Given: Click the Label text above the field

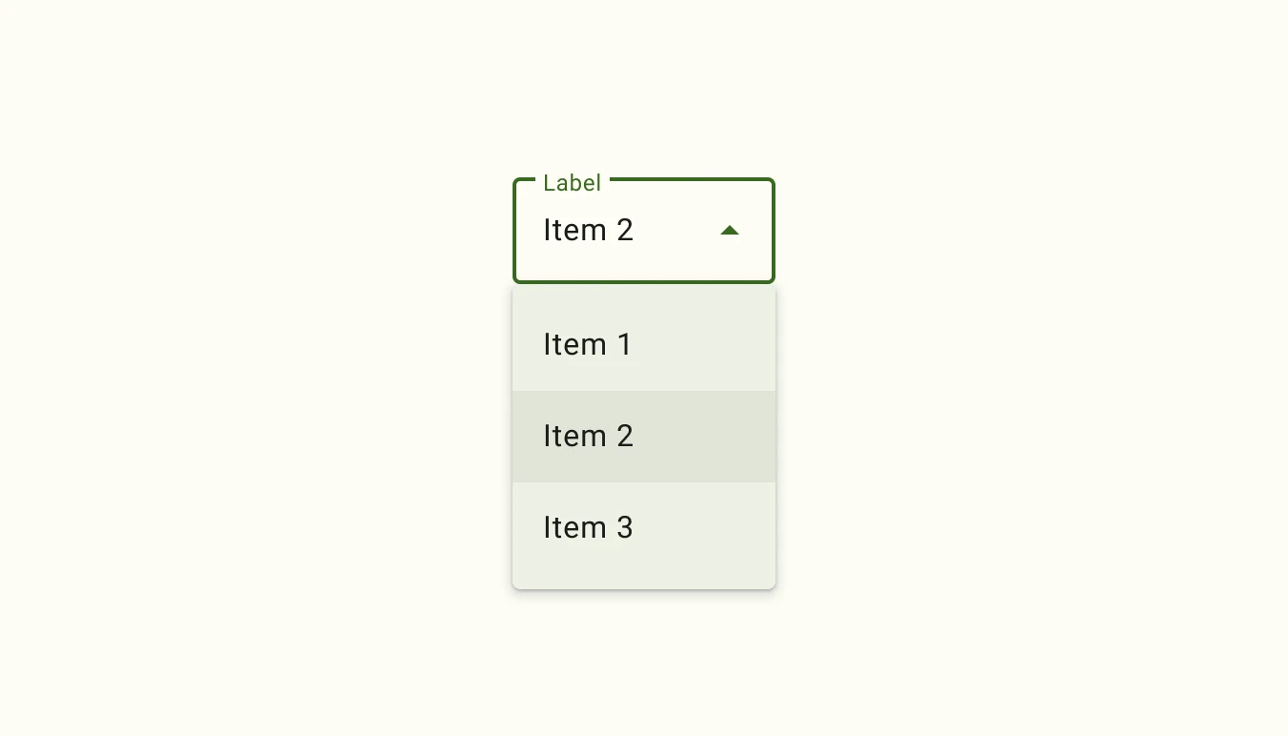Looking at the screenshot, I should [572, 183].
